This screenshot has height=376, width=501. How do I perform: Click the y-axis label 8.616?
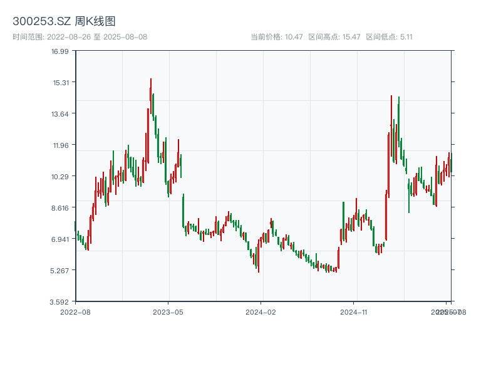point(60,208)
